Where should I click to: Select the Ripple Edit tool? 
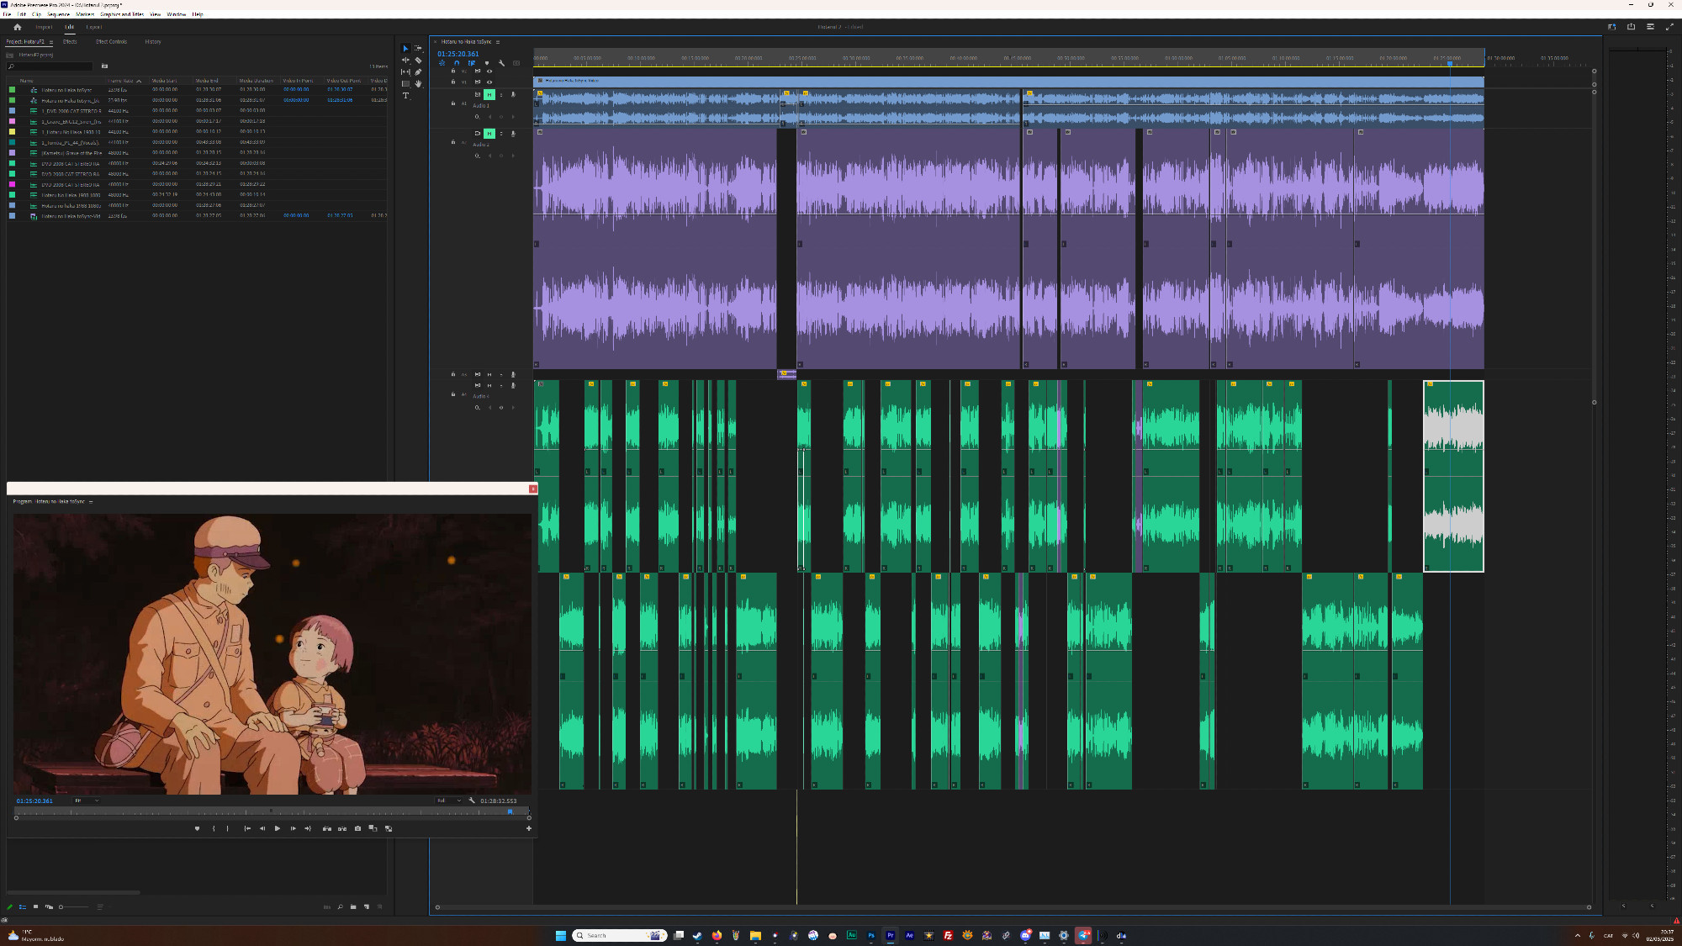point(405,61)
